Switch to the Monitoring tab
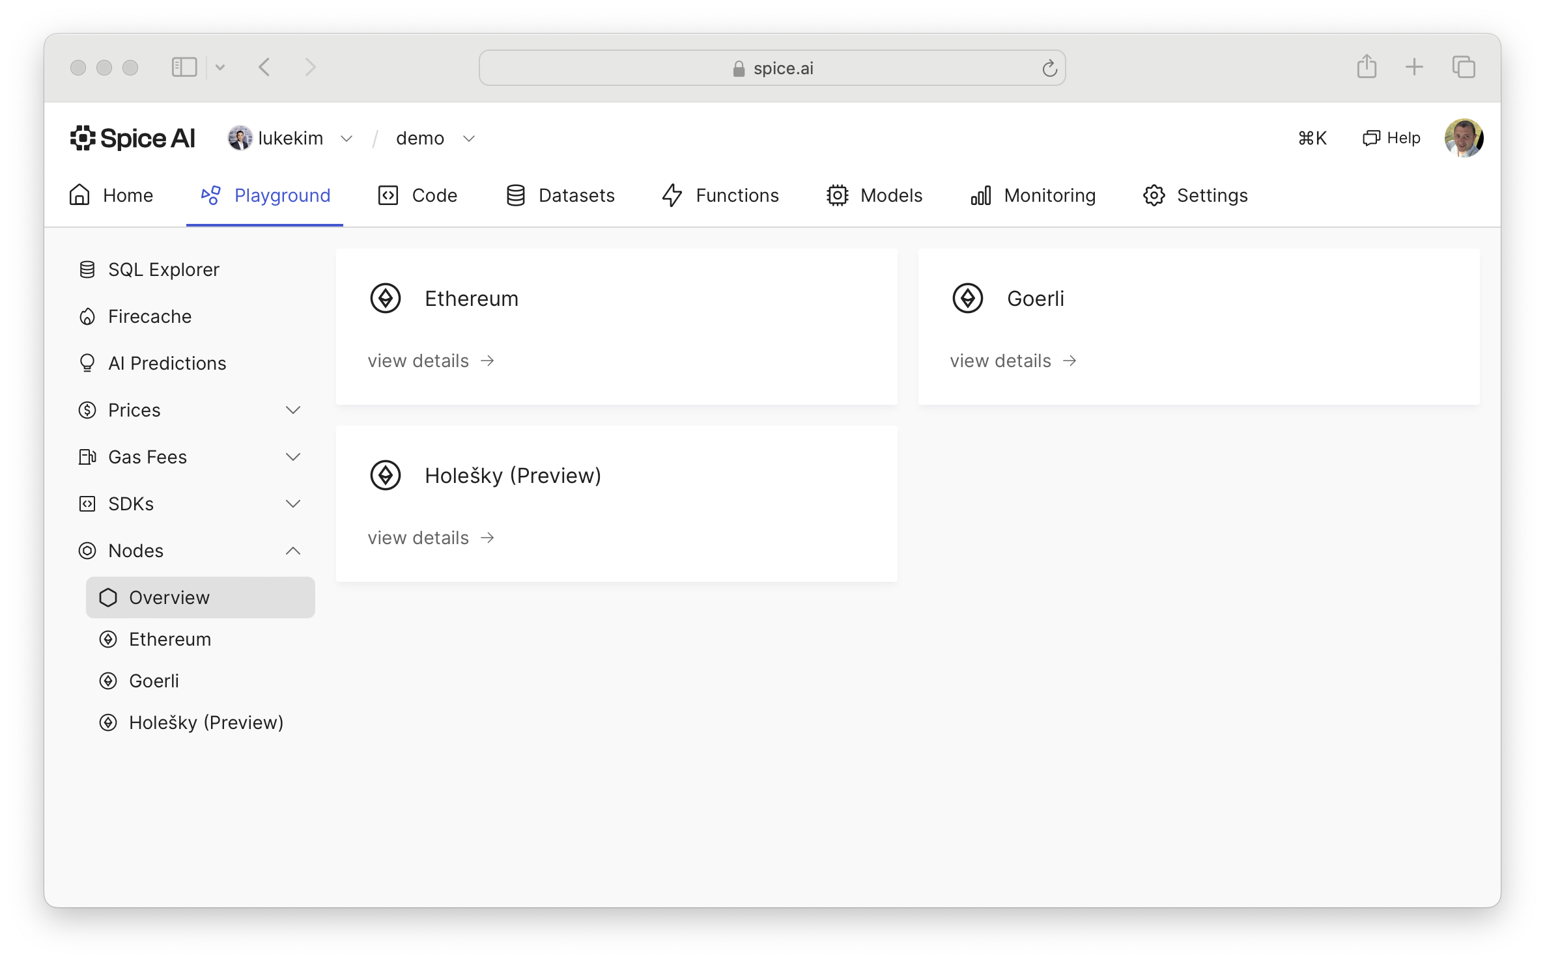The height and width of the screenshot is (962, 1545). [1033, 195]
